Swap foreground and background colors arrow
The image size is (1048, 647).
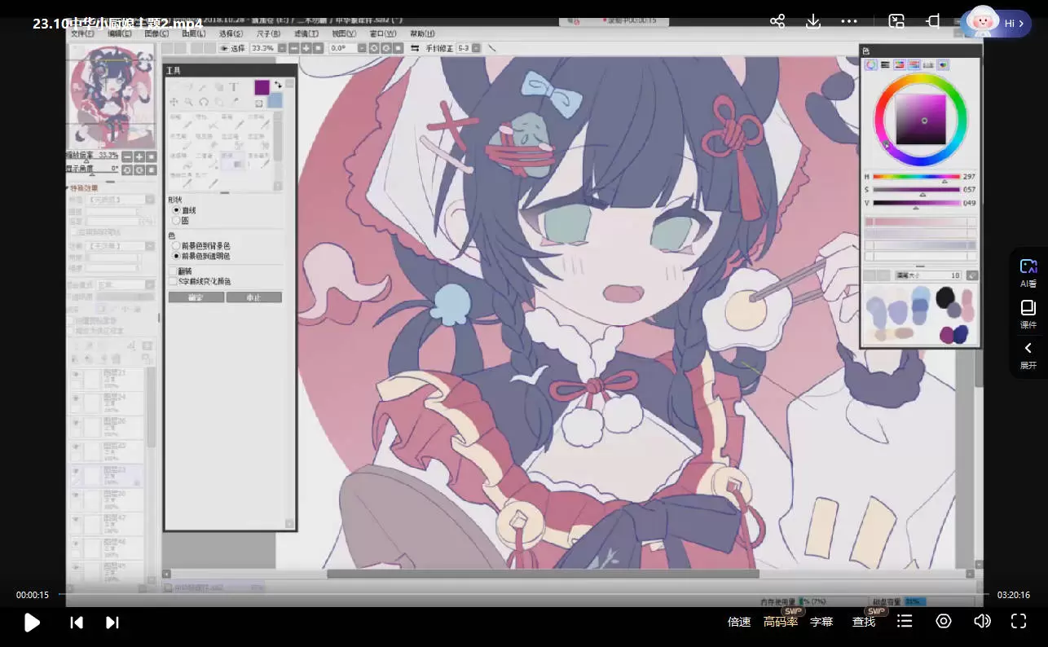pos(278,84)
